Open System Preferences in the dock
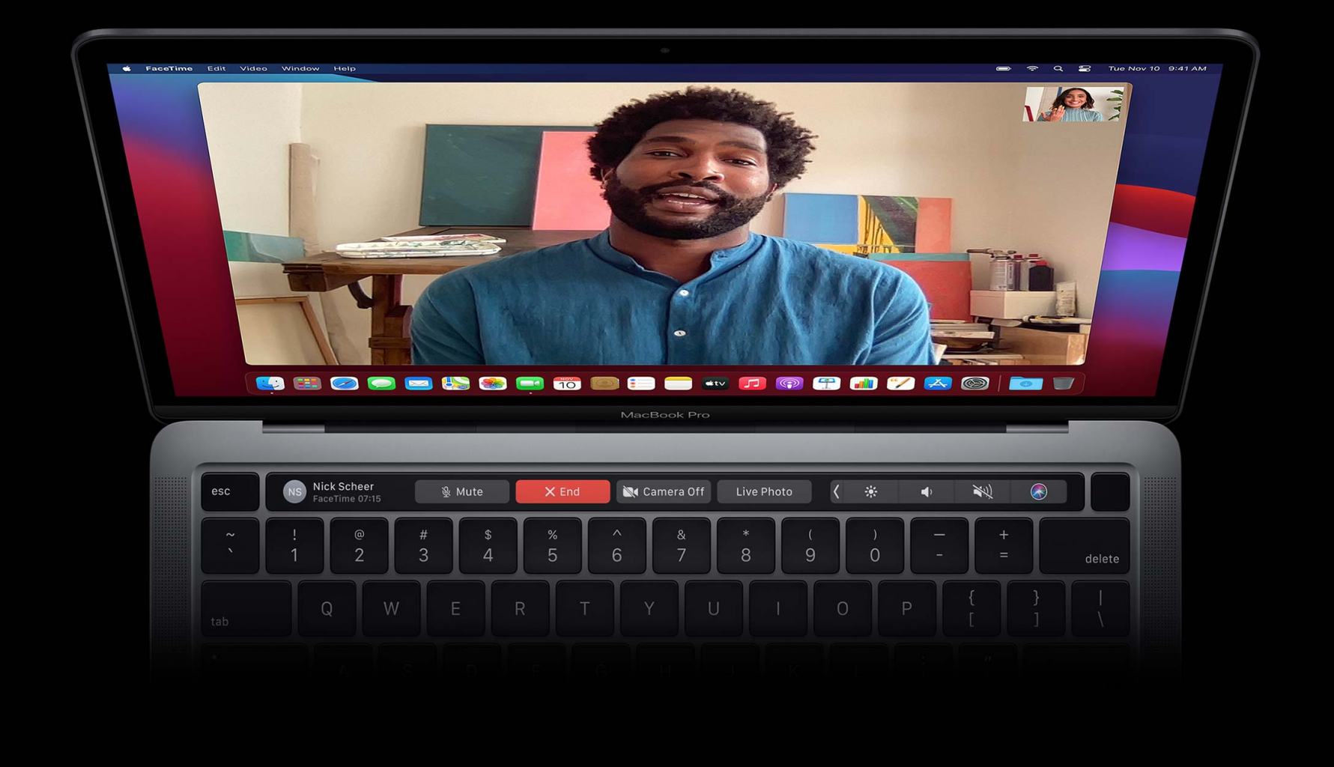This screenshot has height=767, width=1334. point(974,383)
